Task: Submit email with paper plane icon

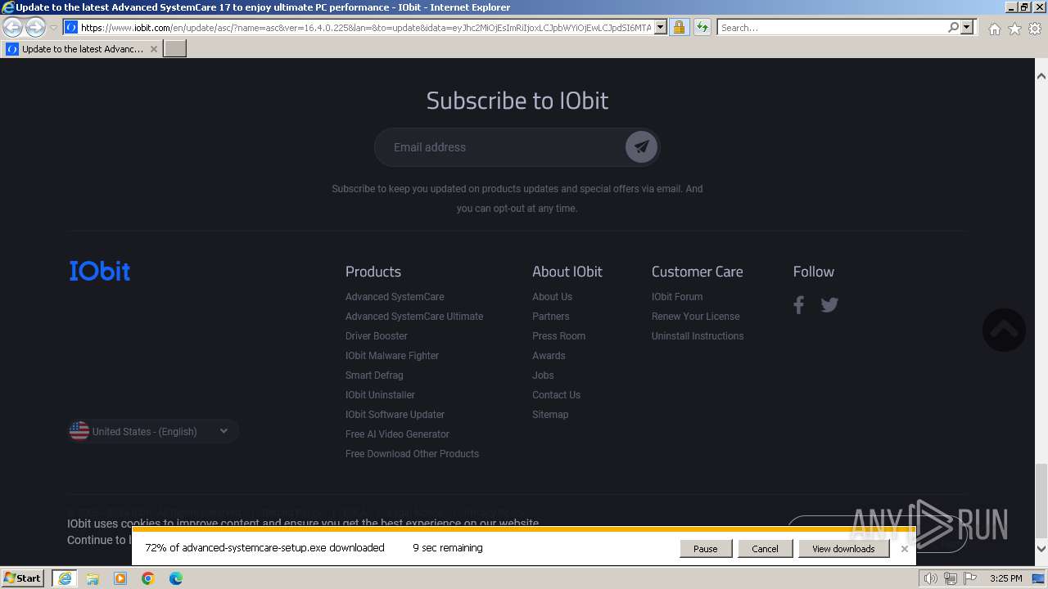Action: (642, 147)
